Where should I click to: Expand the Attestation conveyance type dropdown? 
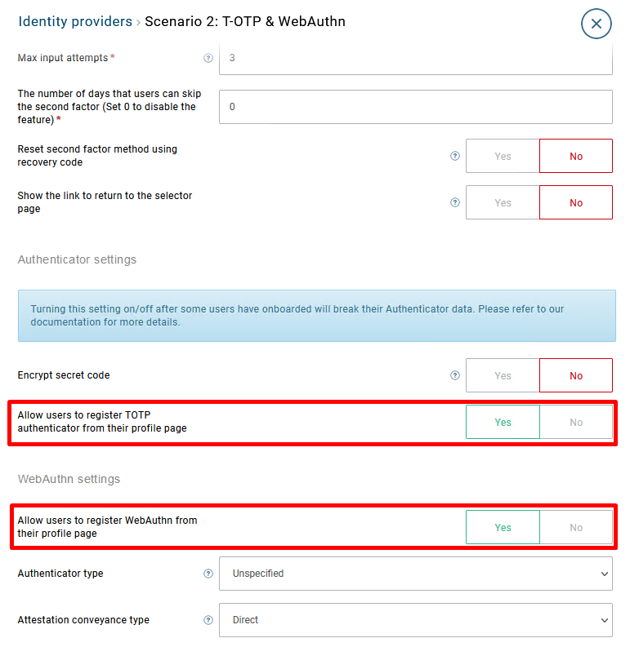pos(415,620)
